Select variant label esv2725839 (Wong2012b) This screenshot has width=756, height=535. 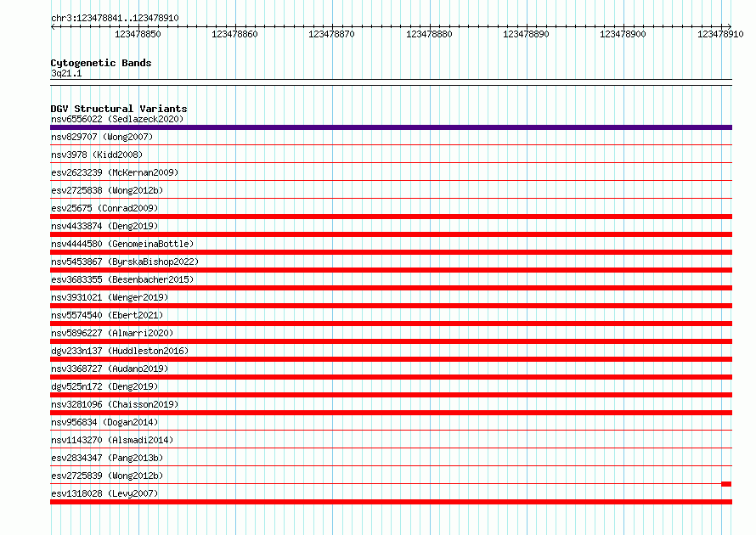[107, 476]
